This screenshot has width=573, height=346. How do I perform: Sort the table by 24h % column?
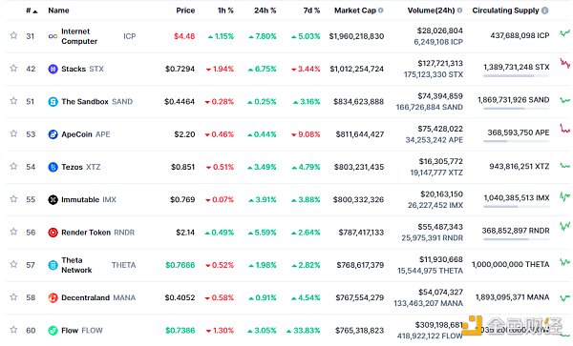click(x=265, y=10)
